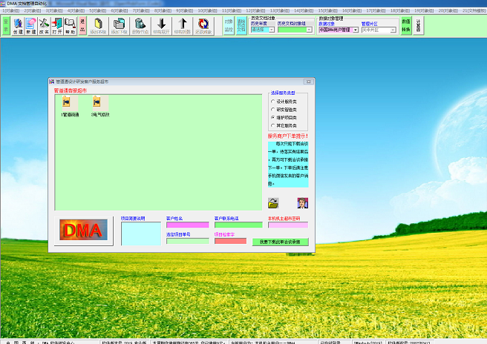Click the DMA app icon in title bar

(3, 4)
